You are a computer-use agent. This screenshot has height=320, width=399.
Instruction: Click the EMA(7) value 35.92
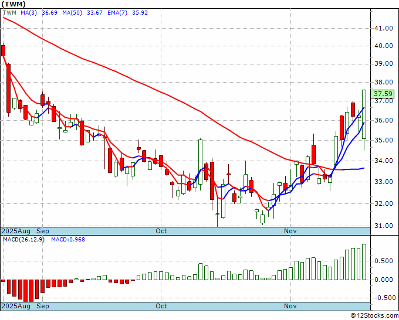(x=140, y=13)
